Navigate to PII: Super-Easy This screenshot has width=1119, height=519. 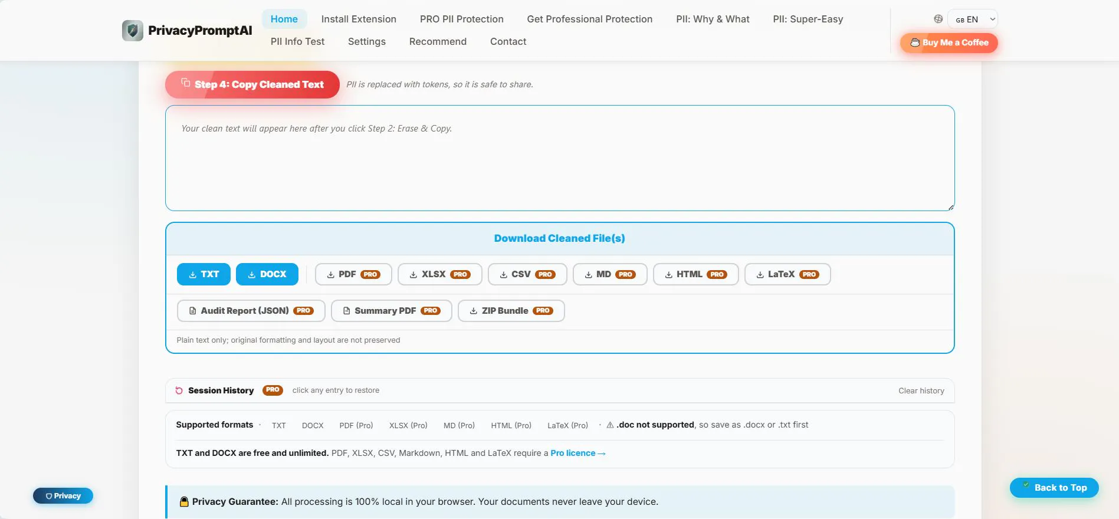tap(808, 19)
